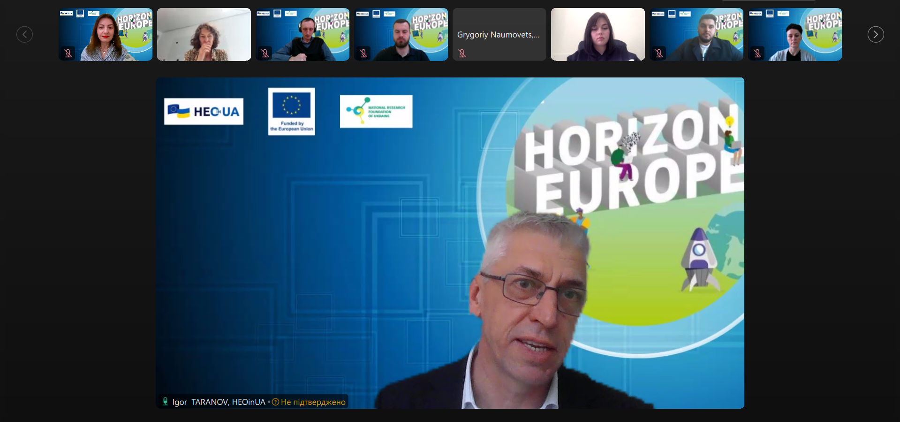Image resolution: width=900 pixels, height=422 pixels.
Task: Select thumbnail of woman with curly hair
Action: 204,34
